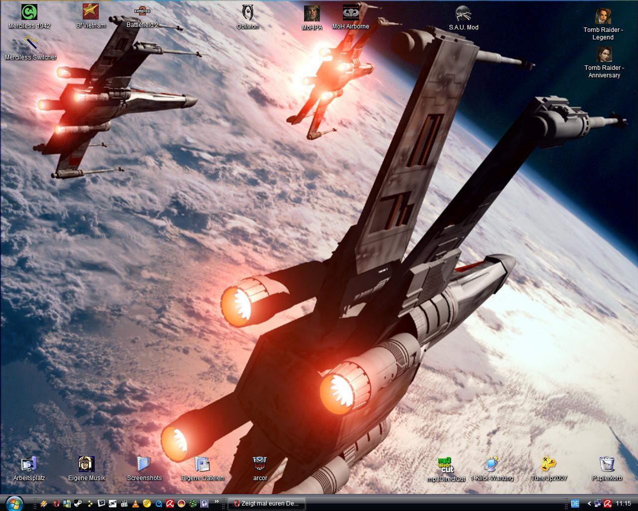Launch the Bf Vietnam shortcut
This screenshot has height=511, width=638.
click(91, 16)
